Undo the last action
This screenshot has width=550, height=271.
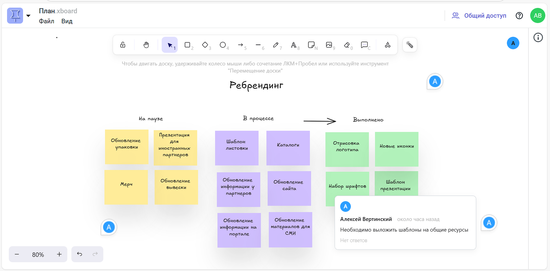[x=80, y=254]
